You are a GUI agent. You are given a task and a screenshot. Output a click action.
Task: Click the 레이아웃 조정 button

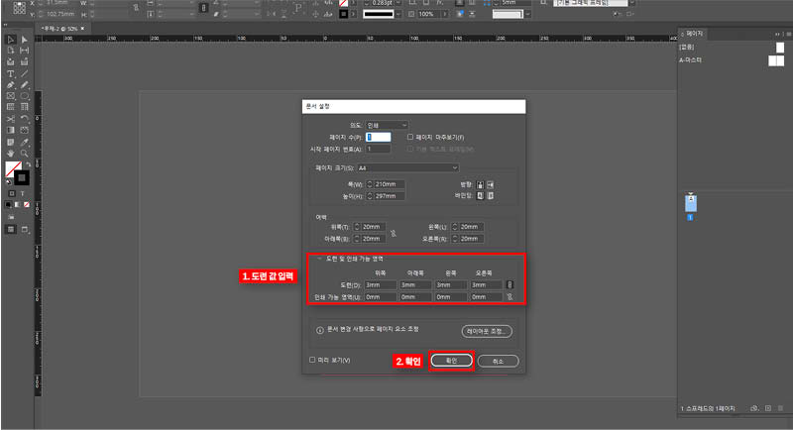click(x=487, y=332)
